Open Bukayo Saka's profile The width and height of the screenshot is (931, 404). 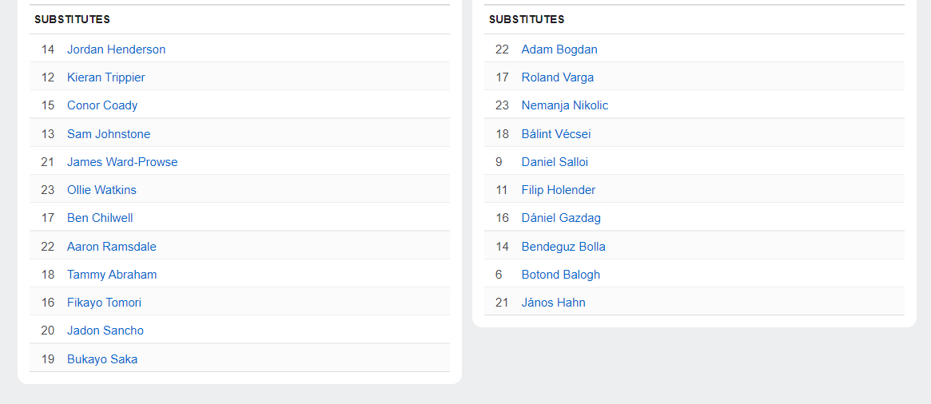pos(102,359)
